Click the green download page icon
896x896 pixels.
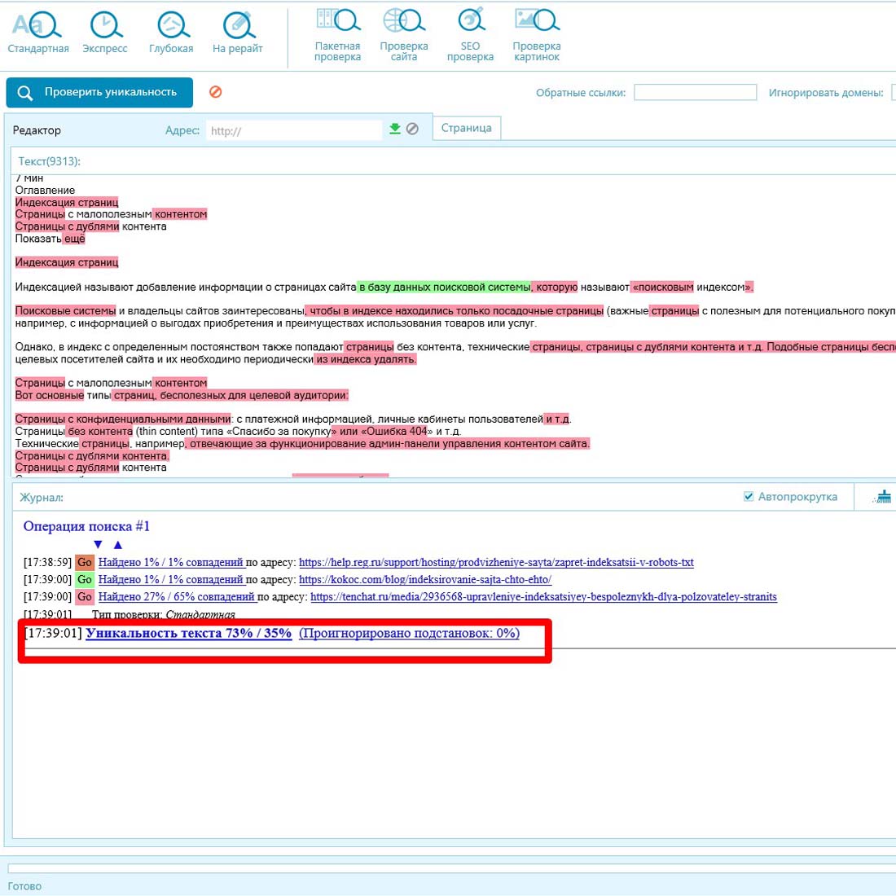tap(395, 129)
